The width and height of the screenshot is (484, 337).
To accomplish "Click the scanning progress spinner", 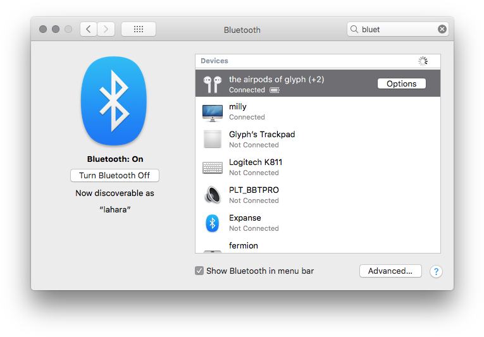I will point(423,61).
